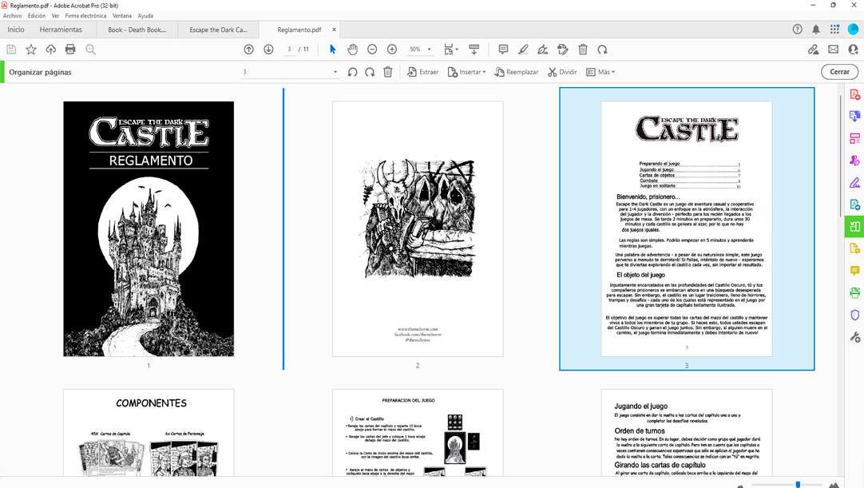This screenshot has width=864, height=488.
Task: Close Organizar páginas with Cerrar
Action: click(x=839, y=72)
